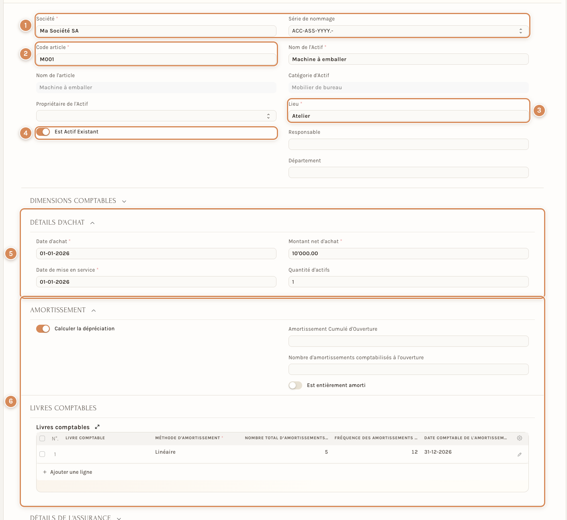Click the Code article field M001

[x=156, y=59]
